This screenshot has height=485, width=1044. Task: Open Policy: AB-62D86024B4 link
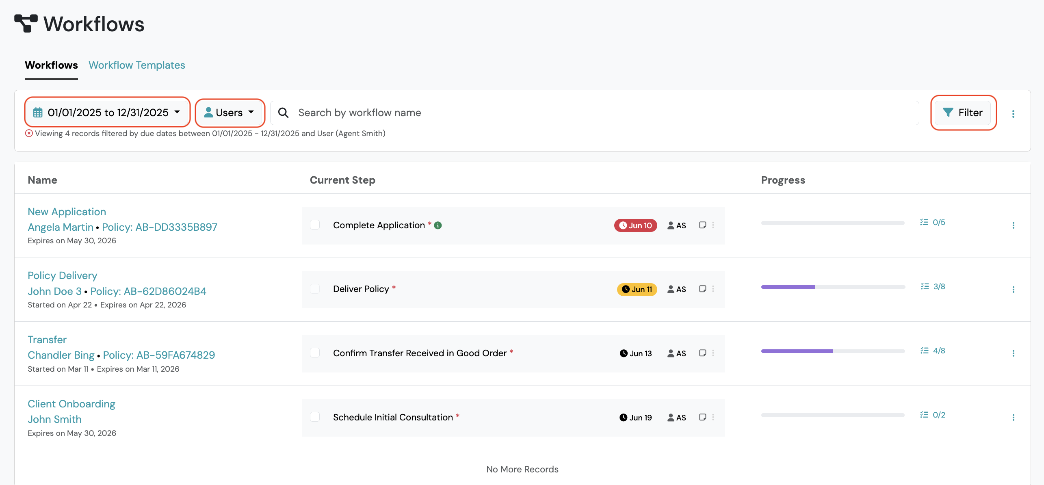[x=148, y=291]
